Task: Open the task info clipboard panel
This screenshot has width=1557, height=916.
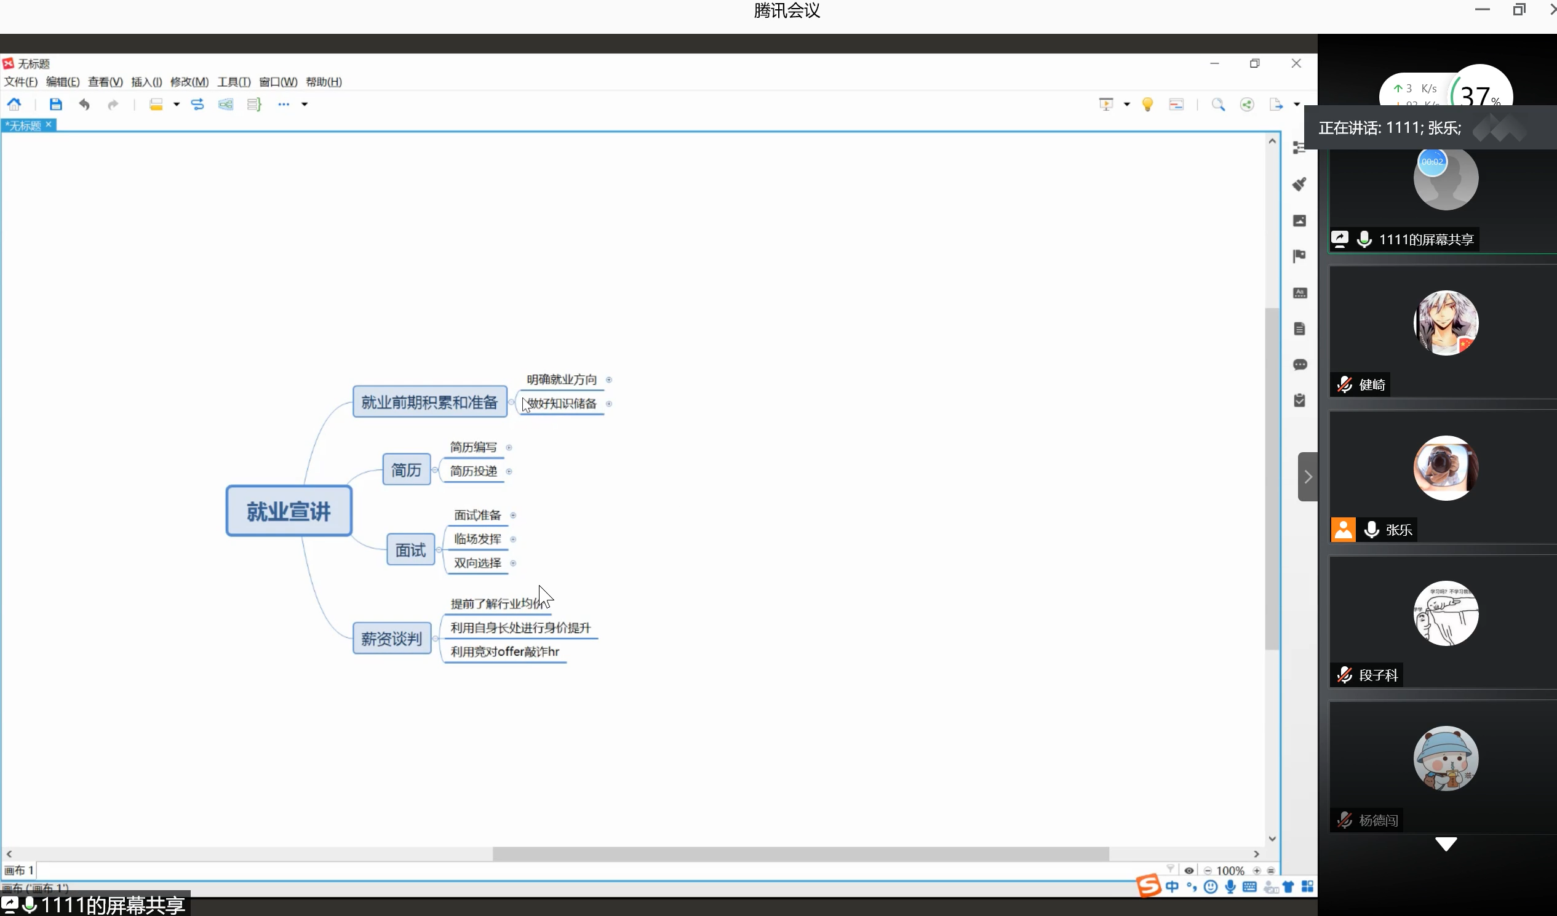Action: (1299, 401)
